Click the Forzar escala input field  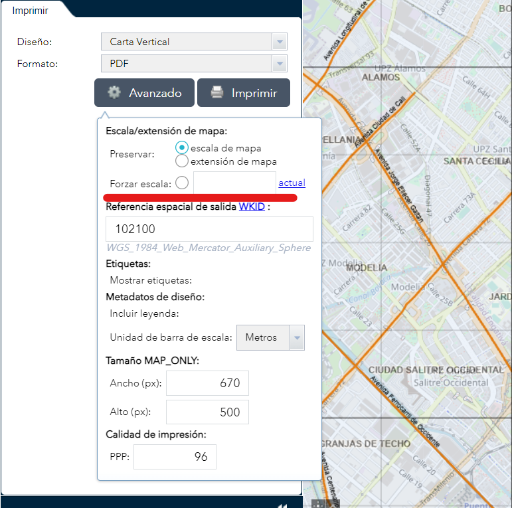tap(234, 183)
